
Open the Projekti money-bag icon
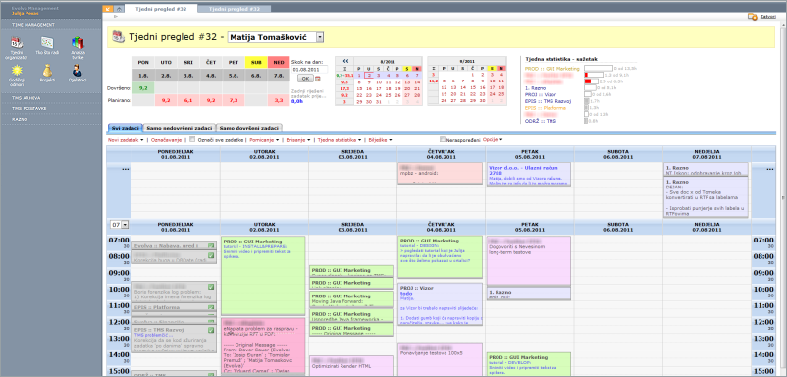[x=47, y=70]
